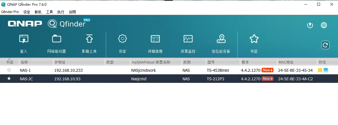
Task: Open the 工具 menu
Action: coord(50,12)
